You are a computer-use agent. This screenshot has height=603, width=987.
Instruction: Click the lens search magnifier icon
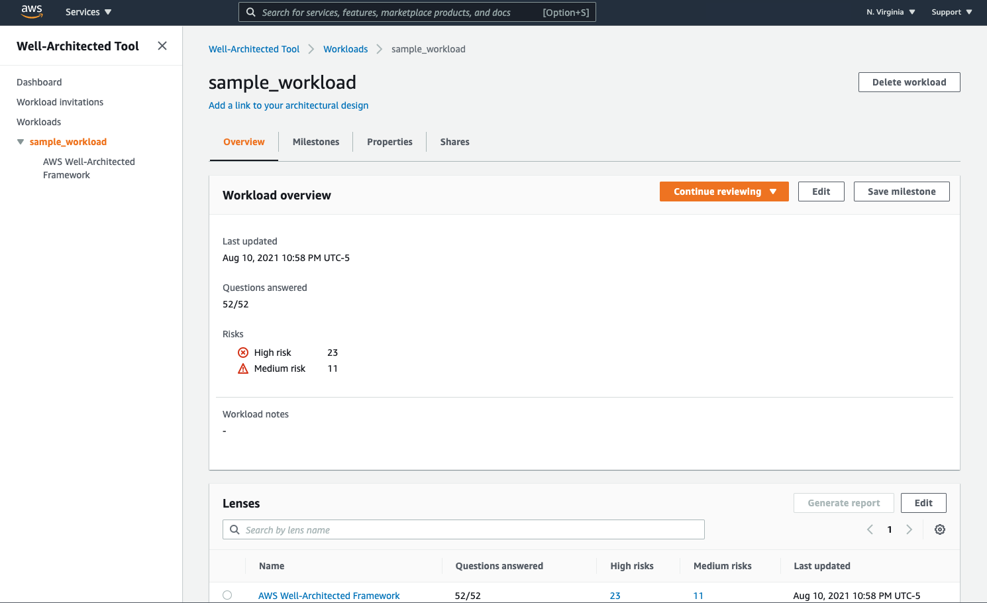pyautogui.click(x=234, y=529)
